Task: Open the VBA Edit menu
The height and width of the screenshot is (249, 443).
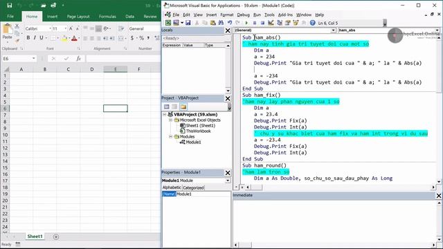Action: [186, 15]
